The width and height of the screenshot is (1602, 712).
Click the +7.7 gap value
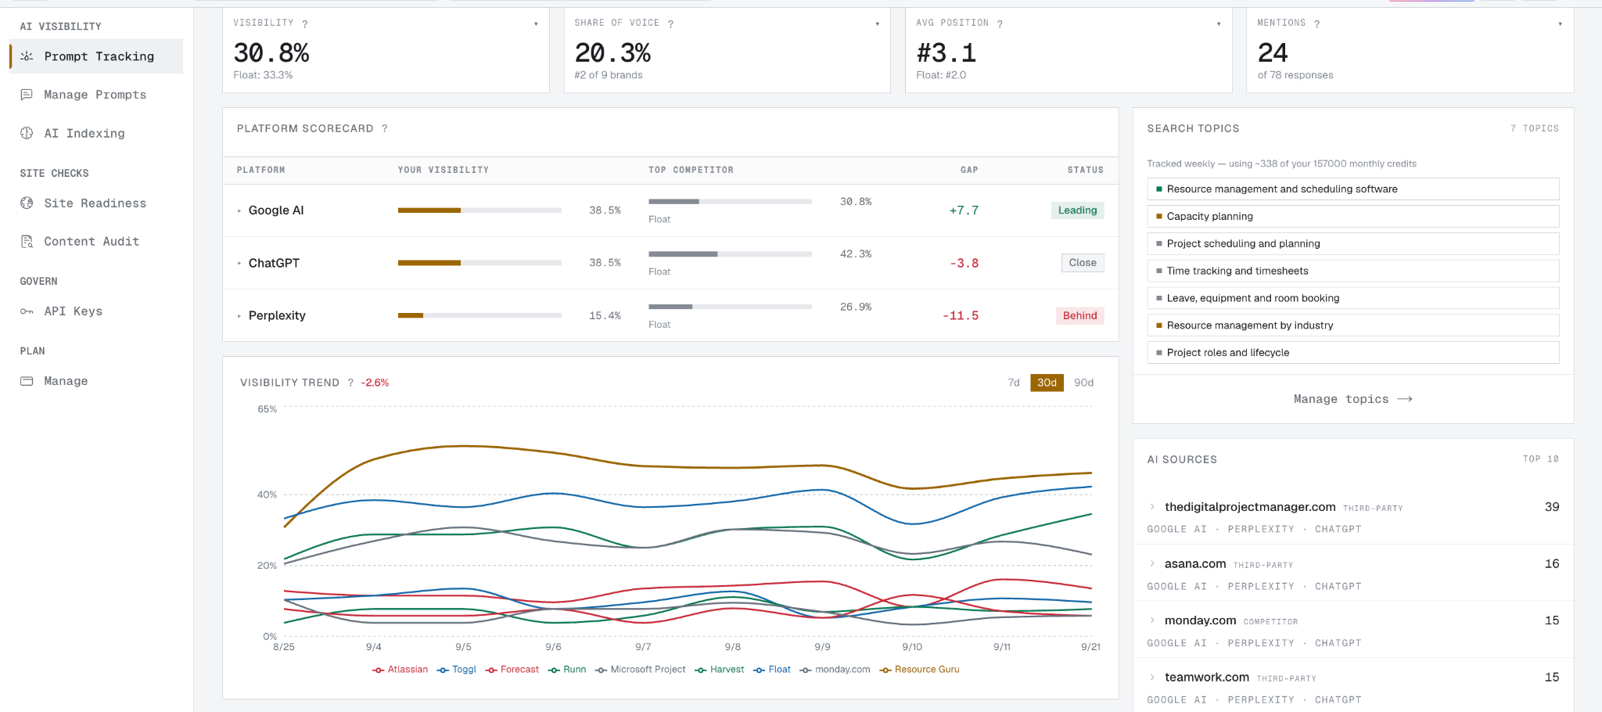click(964, 210)
